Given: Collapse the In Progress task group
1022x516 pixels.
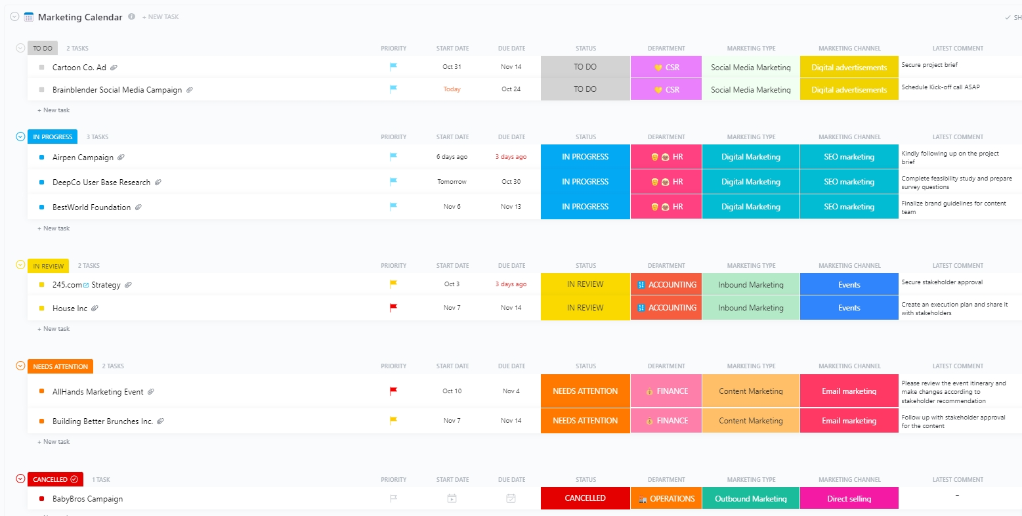Looking at the screenshot, I should pos(20,137).
